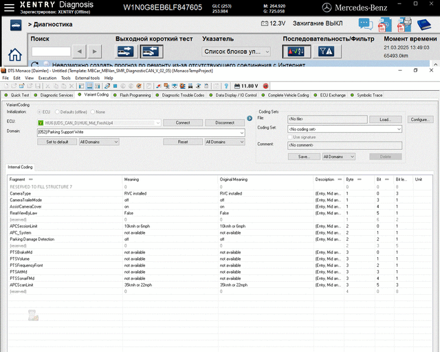Click the search previous arrow button
Screen dimensions: 440x352
coord(80,52)
